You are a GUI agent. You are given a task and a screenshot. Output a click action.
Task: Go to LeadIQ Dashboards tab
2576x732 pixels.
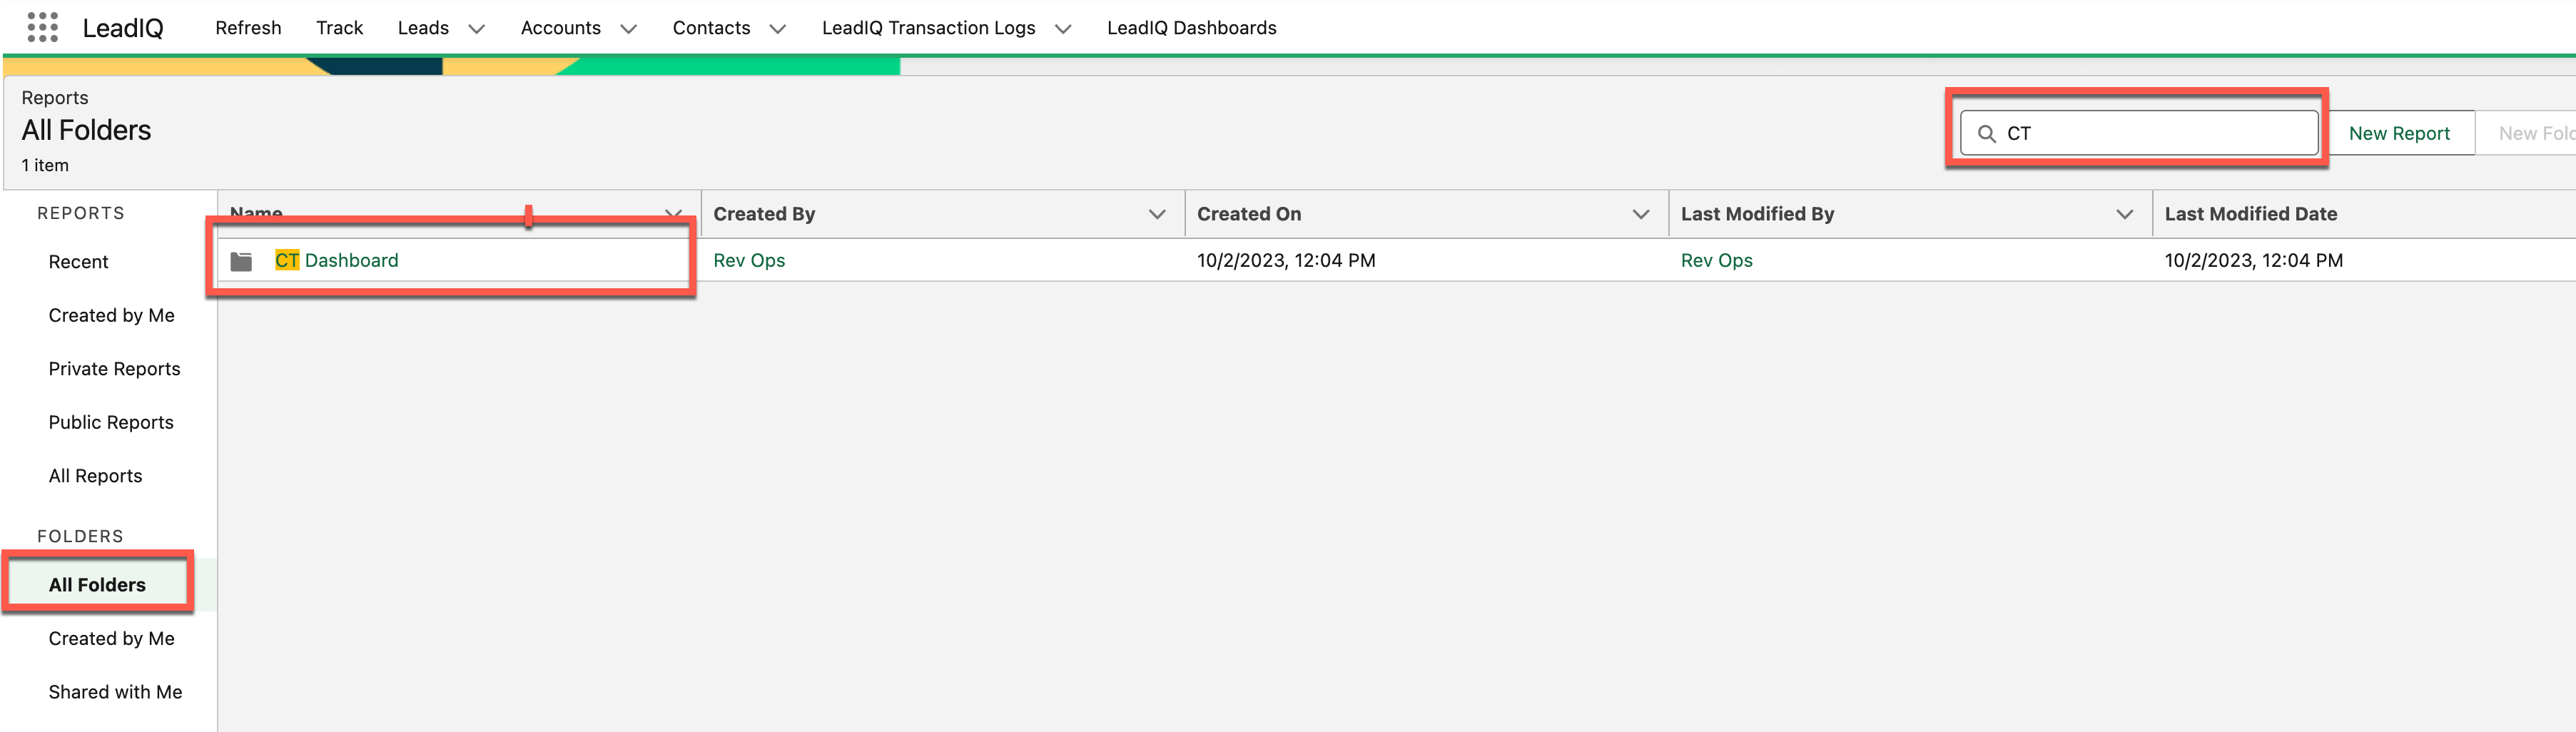[x=1191, y=28]
